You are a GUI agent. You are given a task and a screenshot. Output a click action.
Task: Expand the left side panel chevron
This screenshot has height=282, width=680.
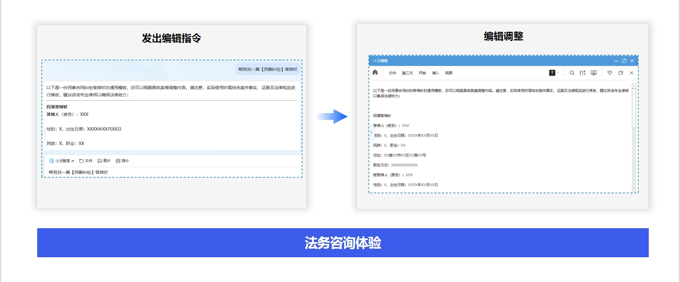click(x=371, y=132)
